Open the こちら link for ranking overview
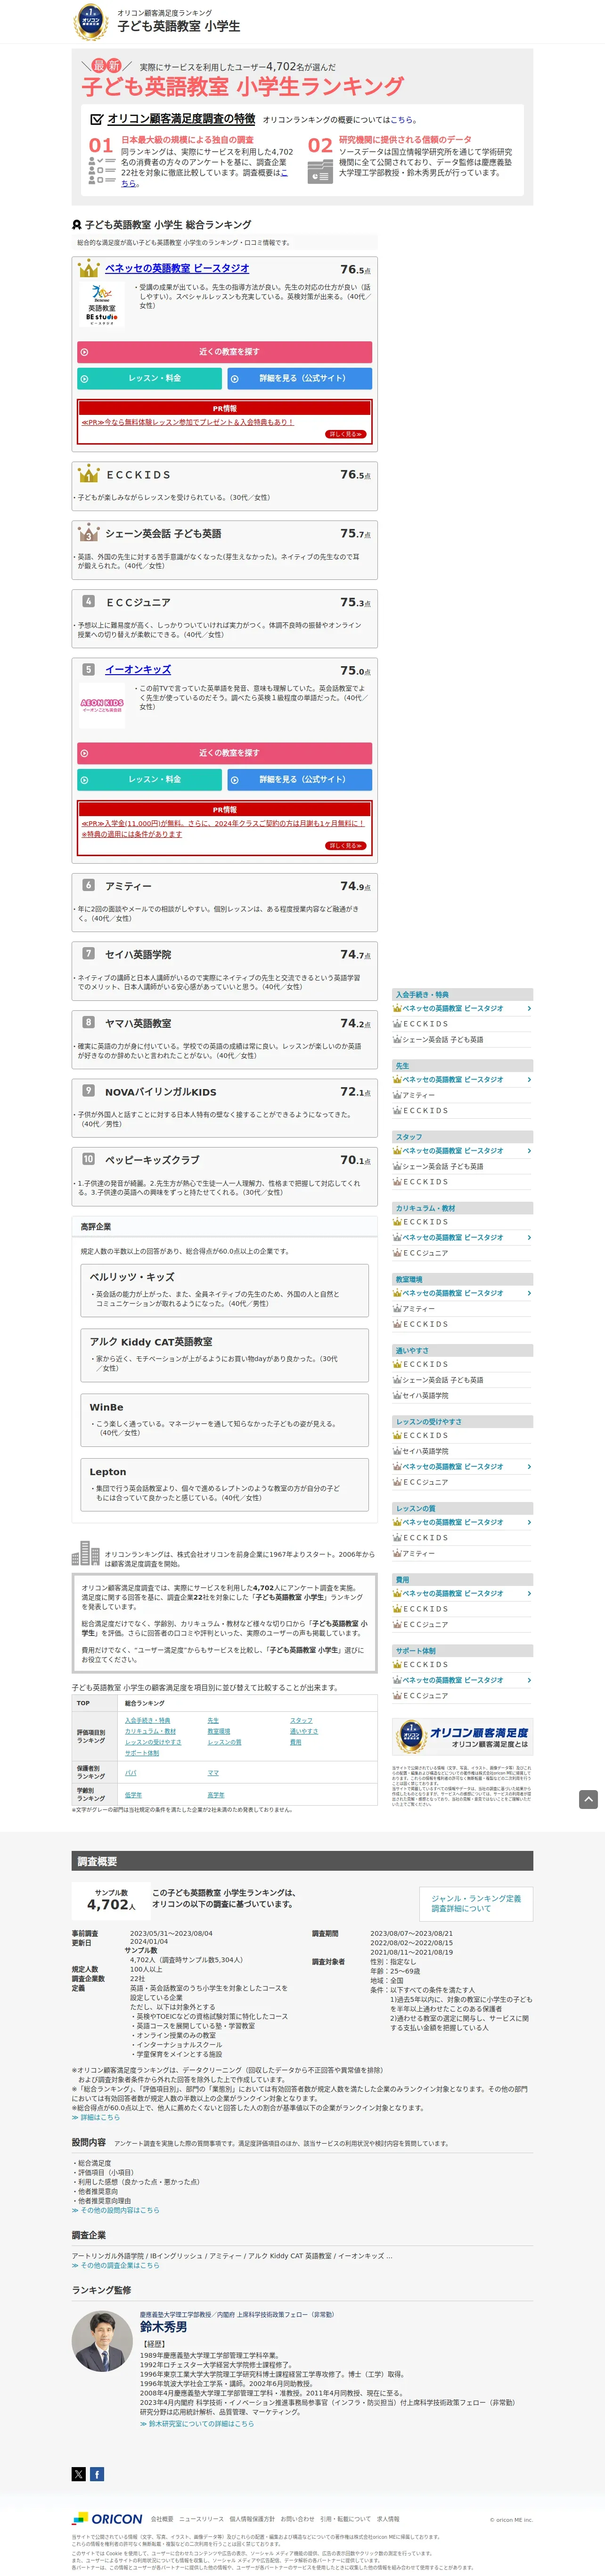The image size is (605, 2576). point(401,120)
